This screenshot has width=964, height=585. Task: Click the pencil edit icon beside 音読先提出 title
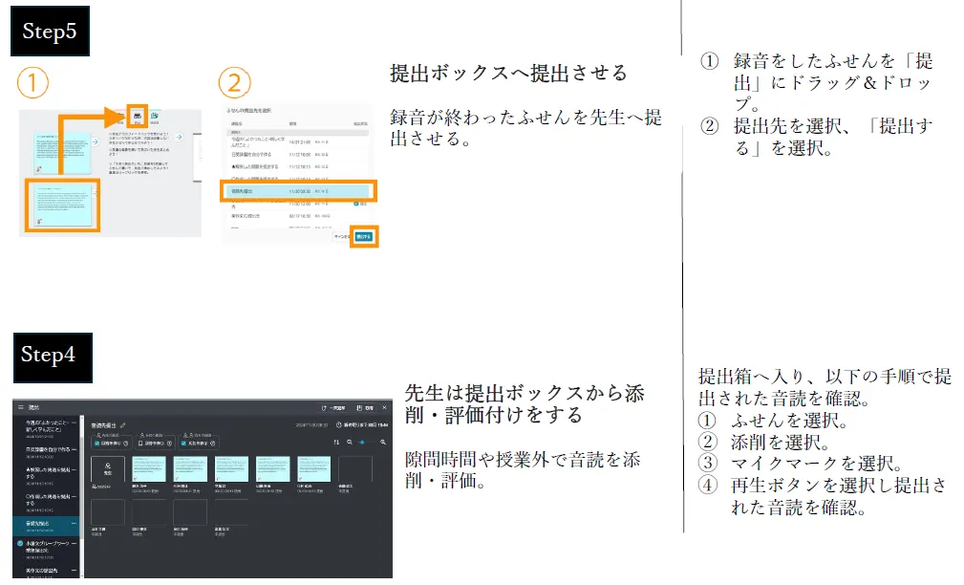[124, 424]
